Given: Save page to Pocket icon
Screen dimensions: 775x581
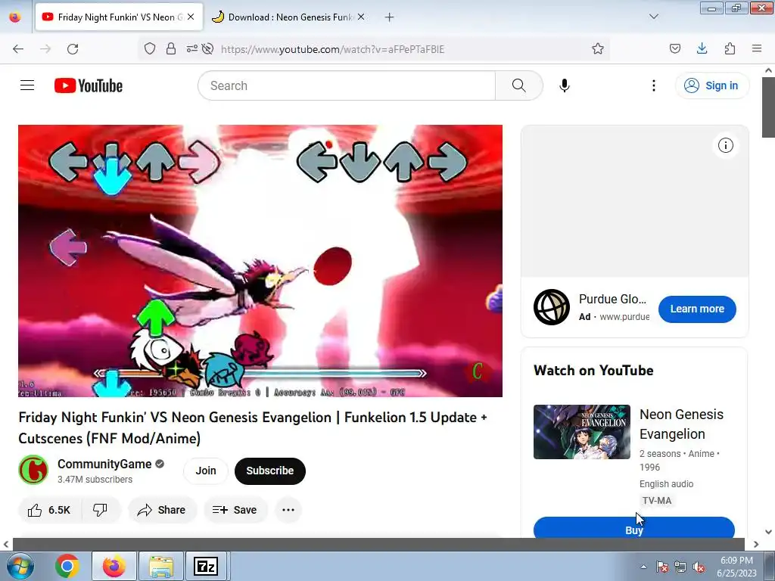Looking at the screenshot, I should click(674, 48).
